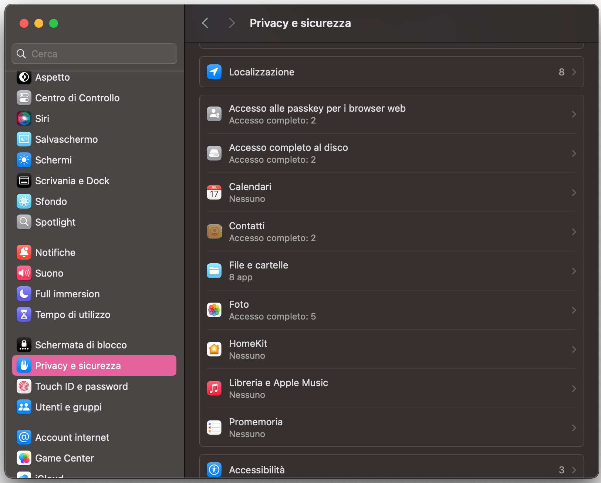
Task: Select the Suono speaker icon
Action: click(24, 273)
